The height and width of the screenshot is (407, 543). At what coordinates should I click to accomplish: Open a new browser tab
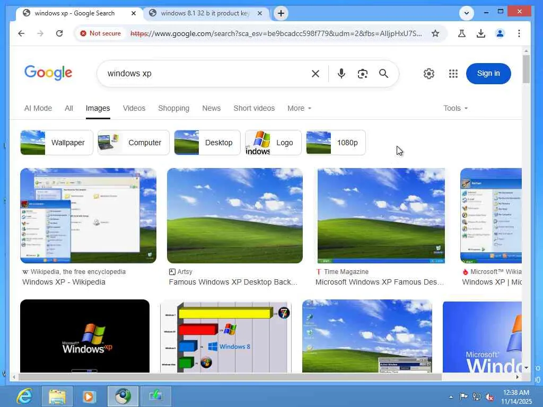pyautogui.click(x=281, y=13)
